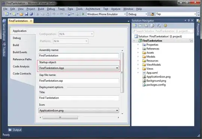The image size is (202, 139).
Task: Pin the Solution Navigator panel
Action: pyautogui.click(x=189, y=21)
